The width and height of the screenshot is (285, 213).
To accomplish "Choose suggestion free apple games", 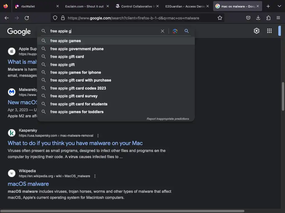I will (x=116, y=41).
